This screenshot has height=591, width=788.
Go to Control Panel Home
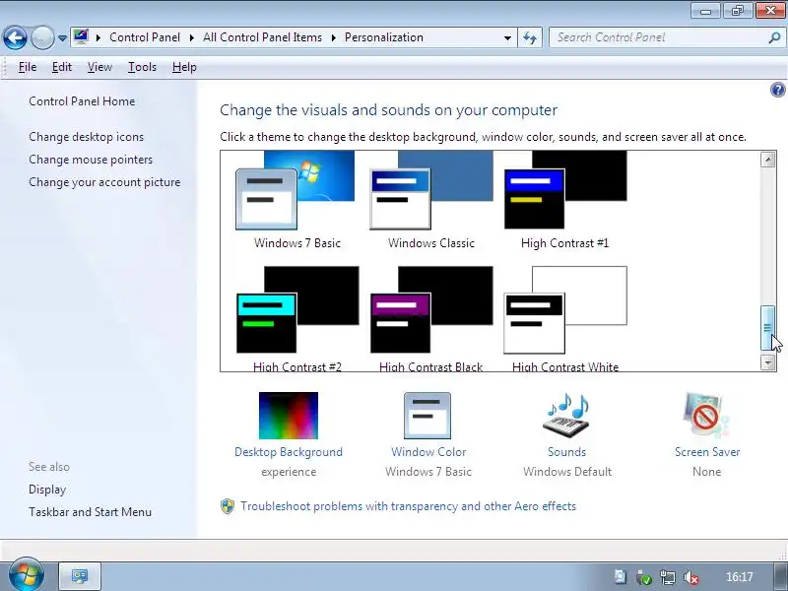click(82, 101)
